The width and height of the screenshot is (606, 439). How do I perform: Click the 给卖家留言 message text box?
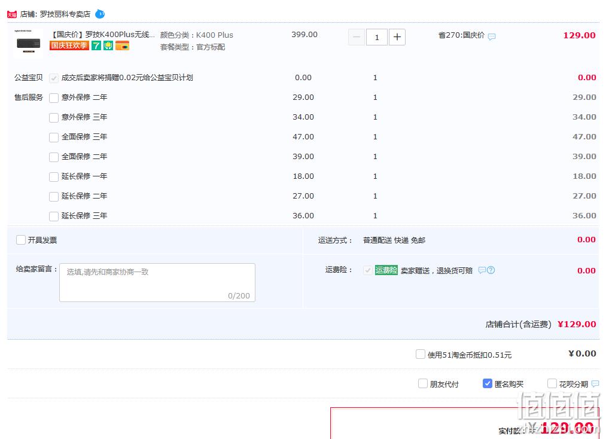pos(157,282)
